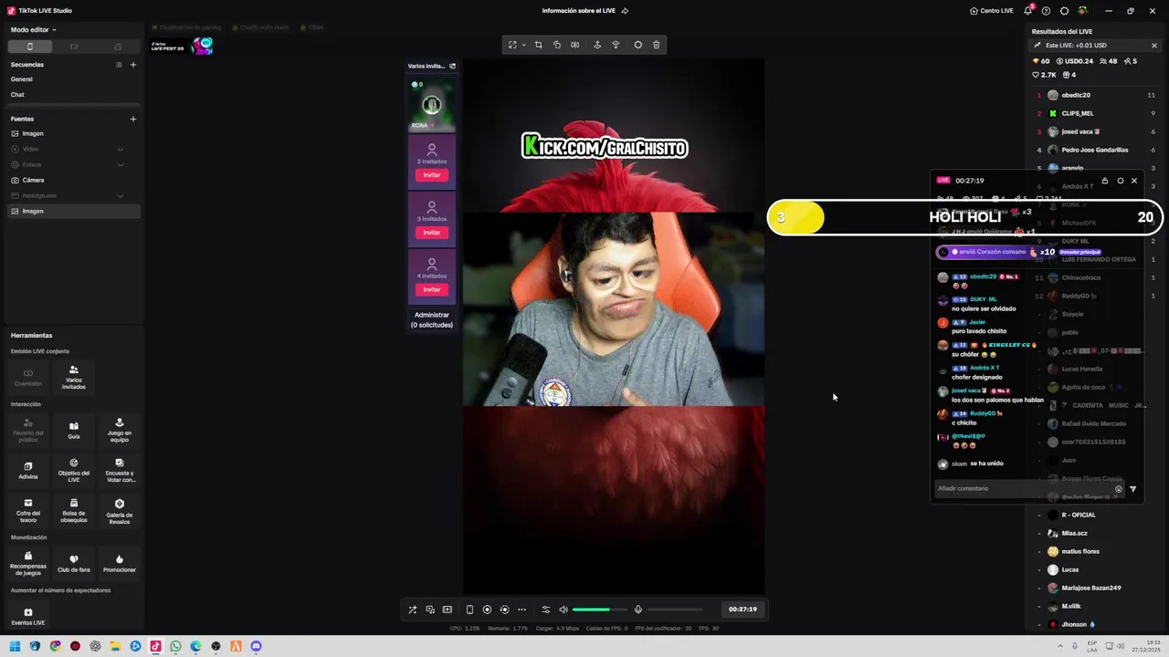Click Invitar for the 3 invitados slot
The image size is (1169, 657).
point(432,233)
